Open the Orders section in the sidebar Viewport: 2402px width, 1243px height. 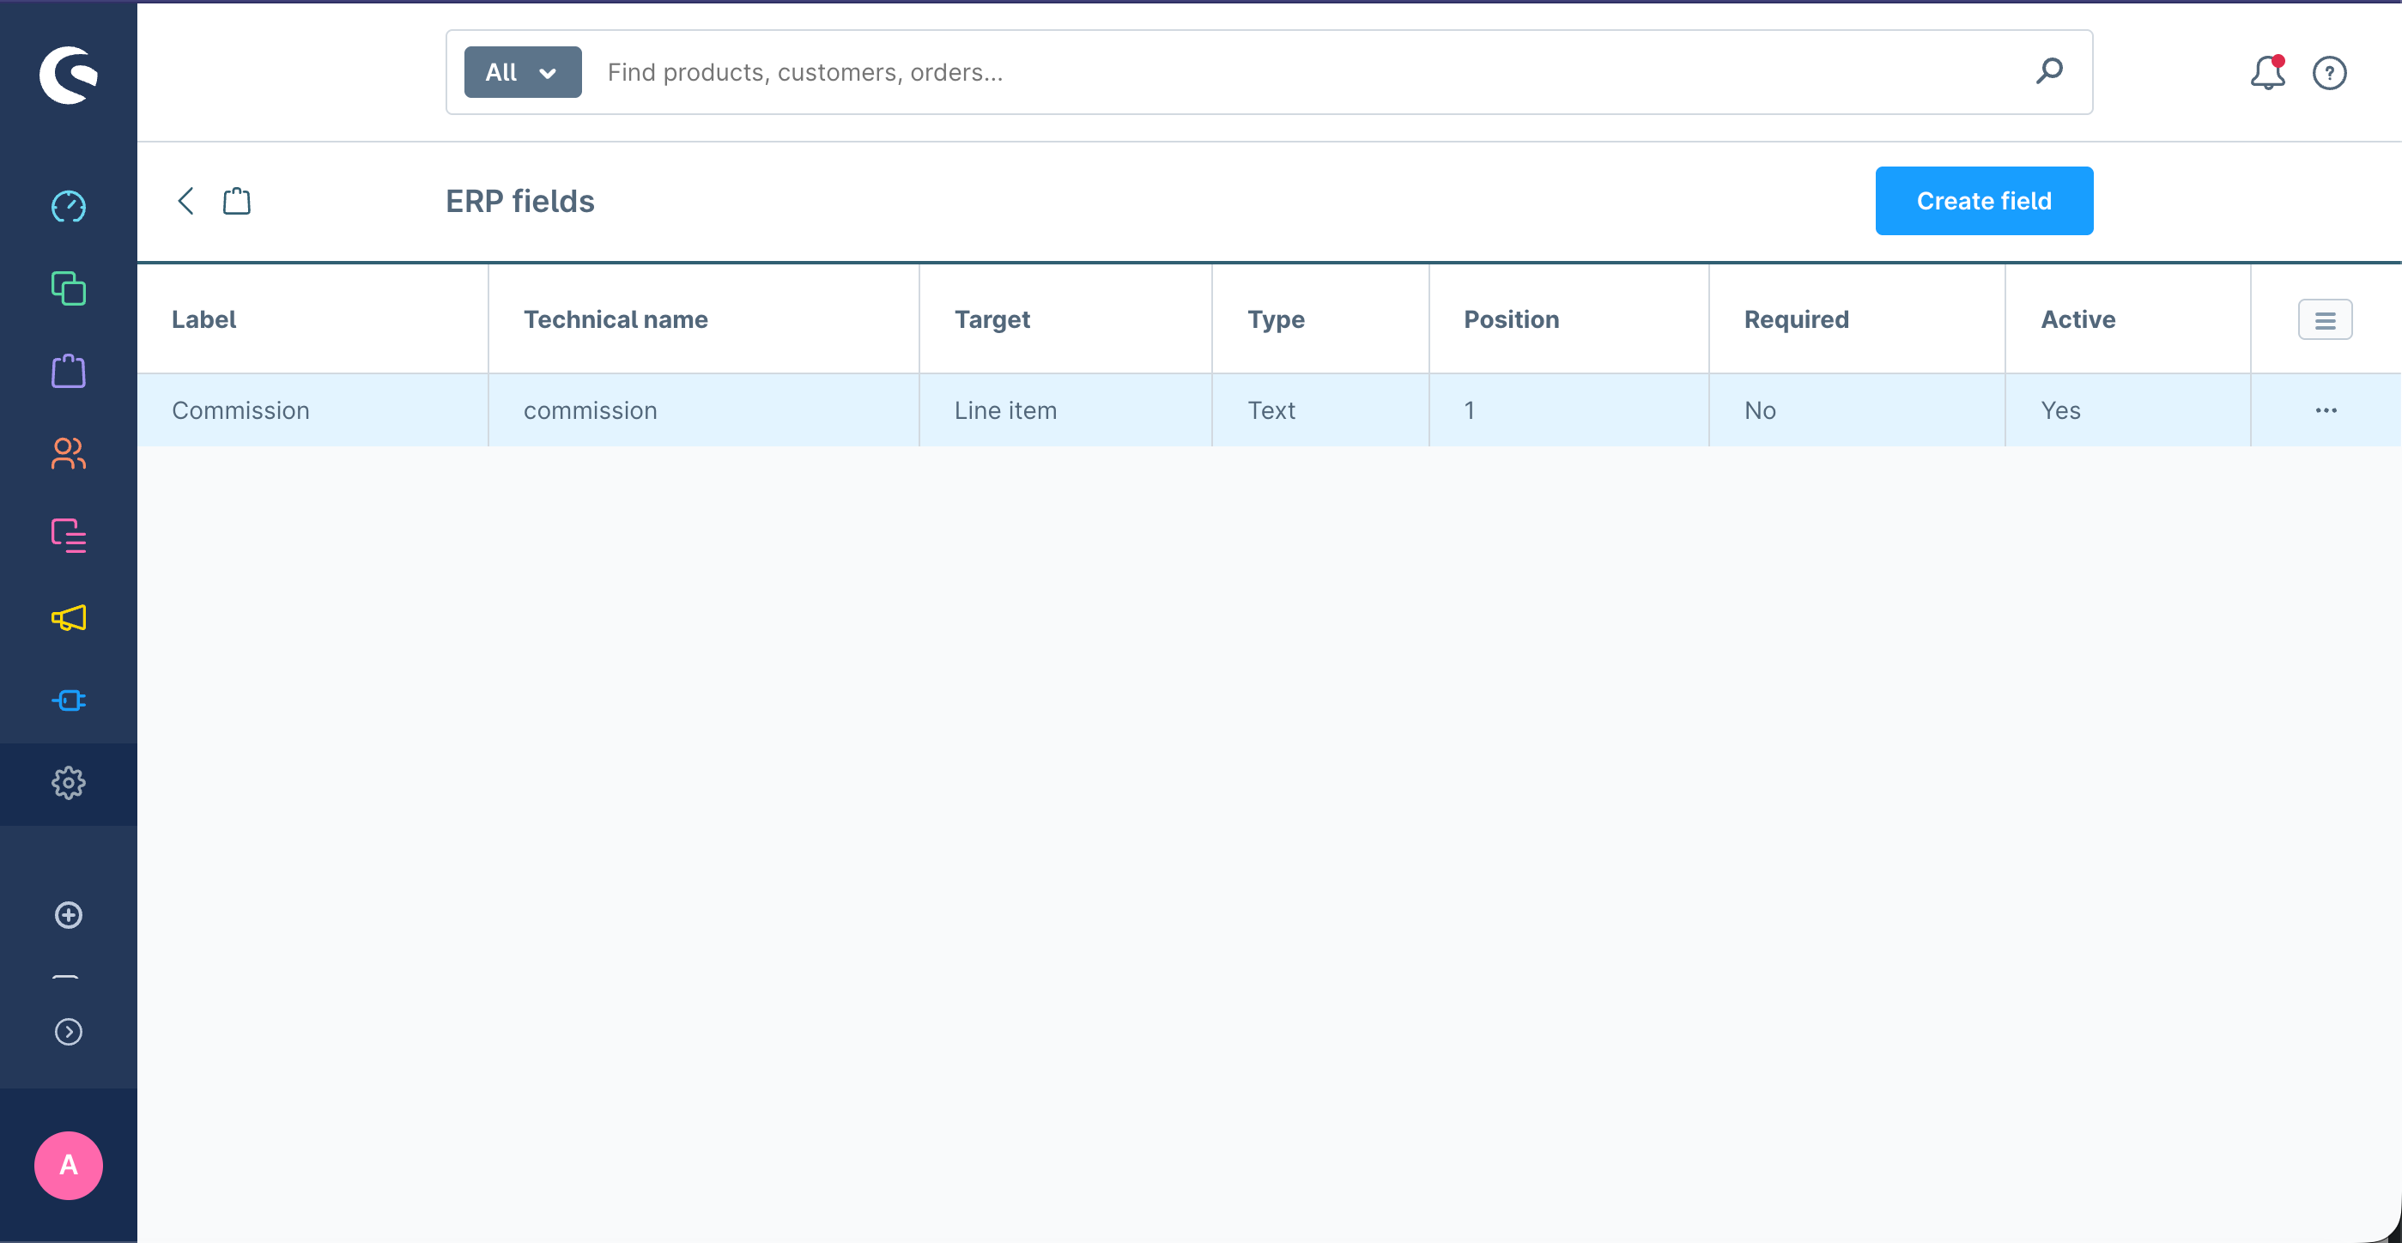pos(68,370)
